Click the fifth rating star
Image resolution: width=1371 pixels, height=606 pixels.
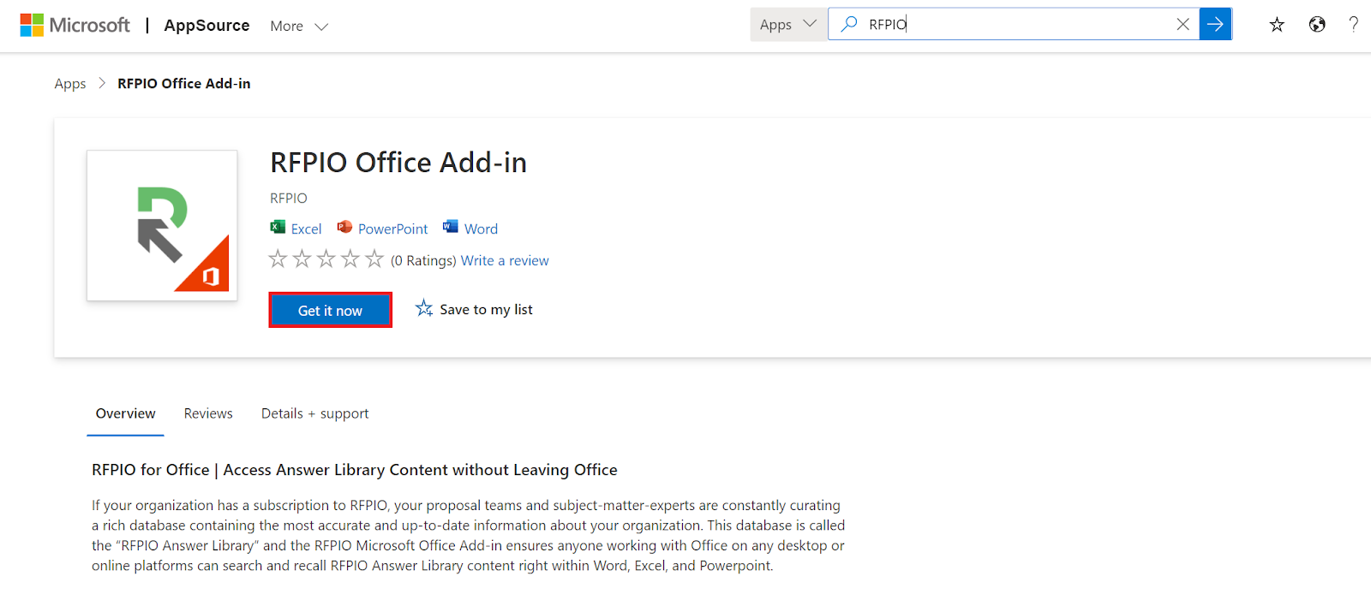click(x=374, y=258)
